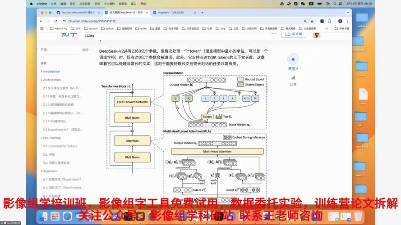Image resolution: width=401 pixels, height=225 pixels.
Task: Open the 书签 menu in menu bar
Action: pos(97,4)
